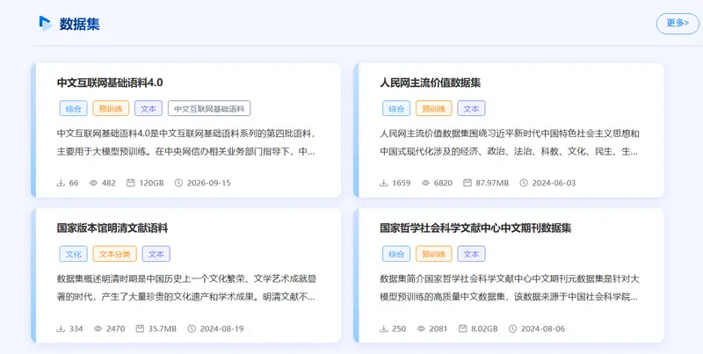Click the download icon beside 66
The image size is (703, 354).
coord(61,183)
